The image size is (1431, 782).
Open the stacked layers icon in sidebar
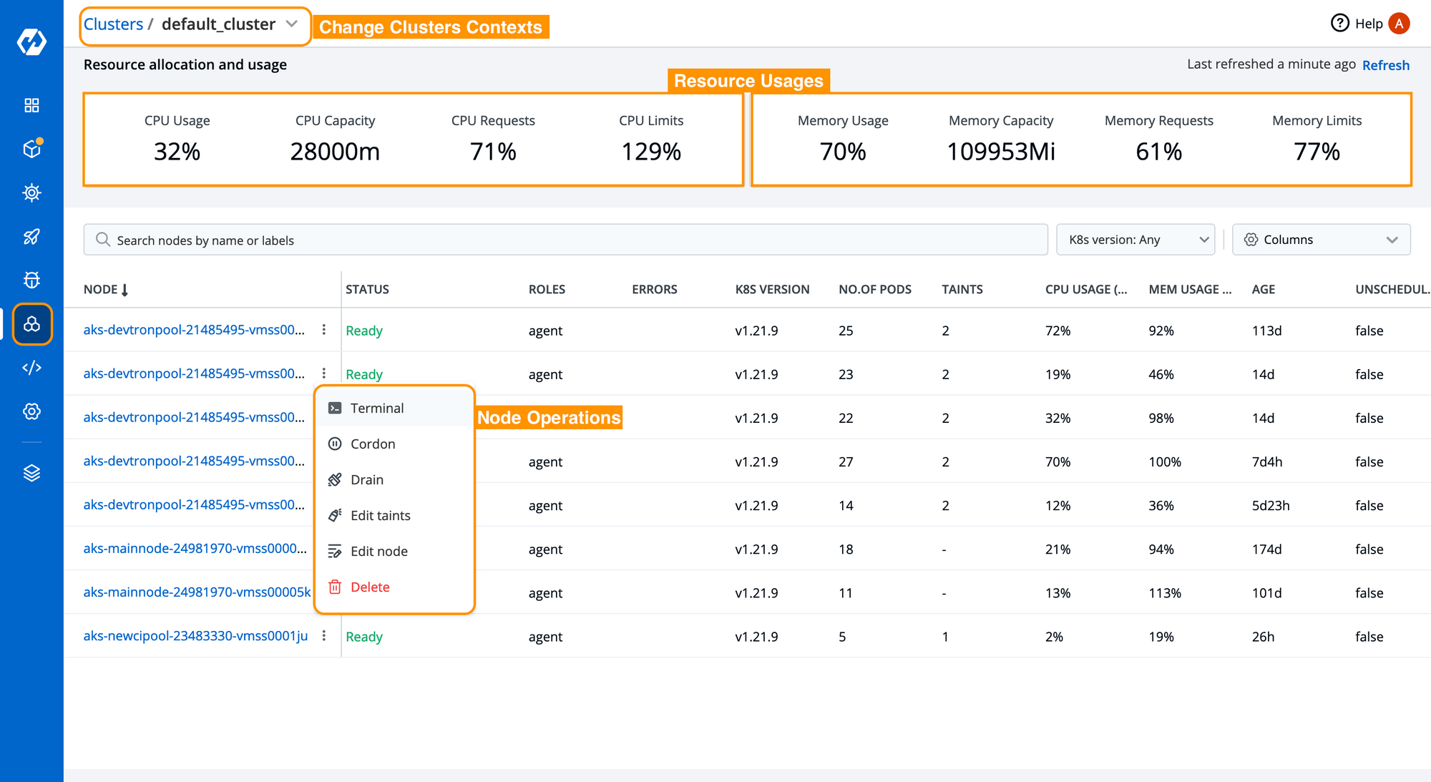31,473
